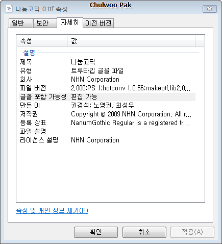Collapse the 설명 group heading
Screen dimensions: 222x244
(x=29, y=53)
